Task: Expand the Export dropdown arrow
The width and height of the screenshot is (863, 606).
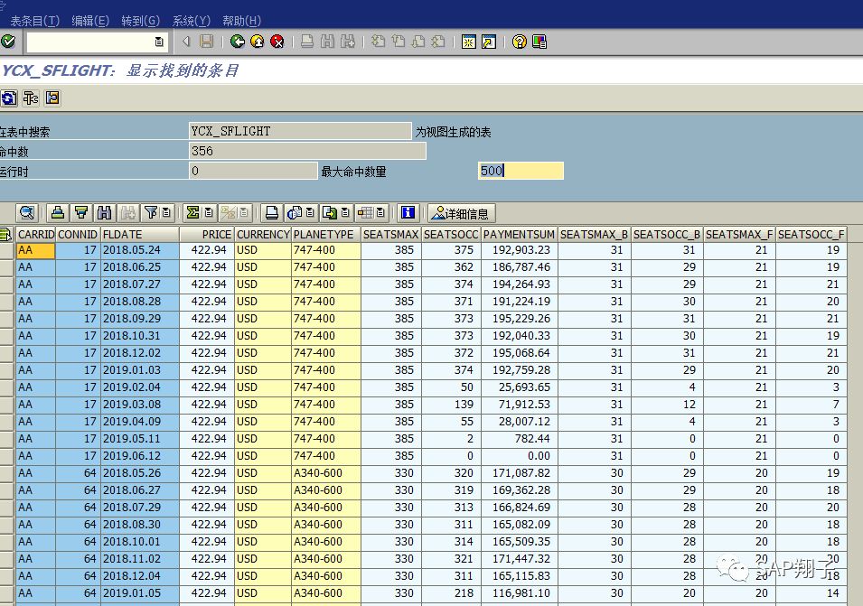Action: (x=345, y=213)
